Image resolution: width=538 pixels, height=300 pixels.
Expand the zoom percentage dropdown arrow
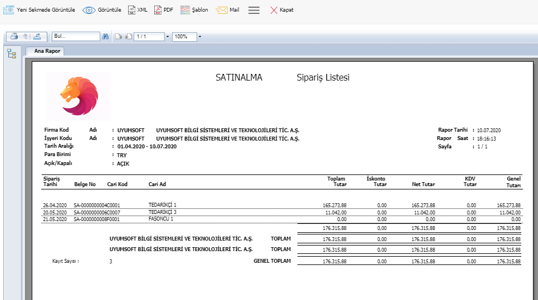click(199, 37)
